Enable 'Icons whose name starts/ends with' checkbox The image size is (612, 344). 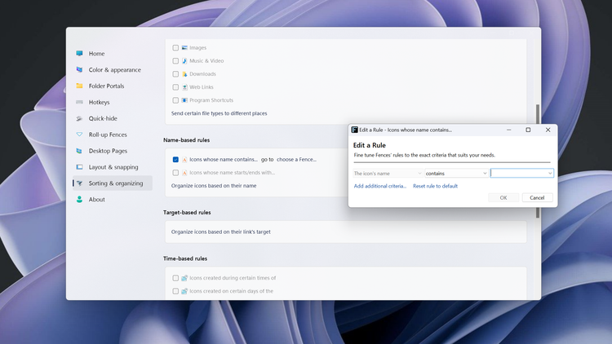tap(175, 172)
